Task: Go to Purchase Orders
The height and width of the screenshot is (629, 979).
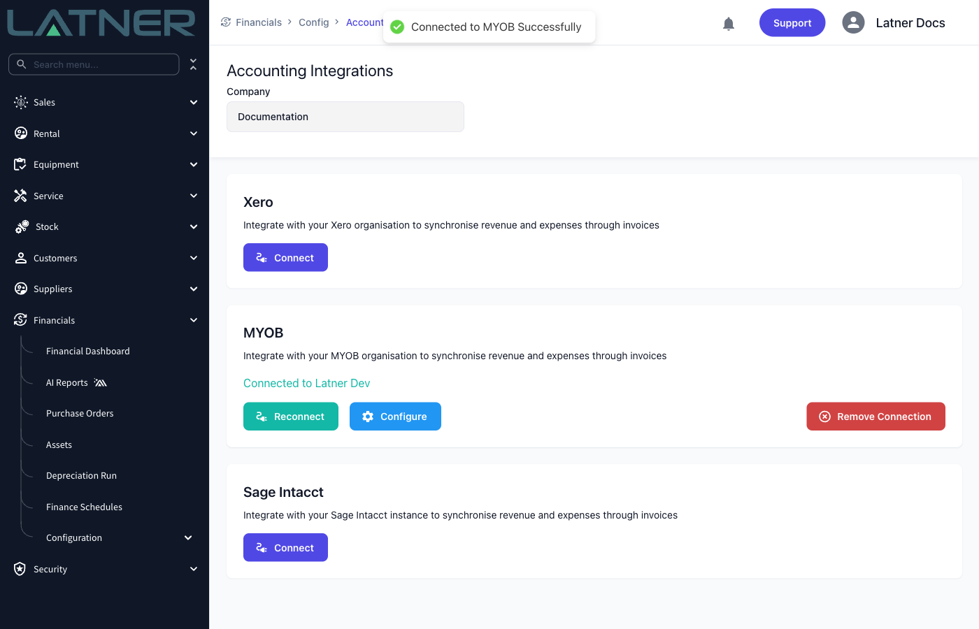Action: coord(80,414)
